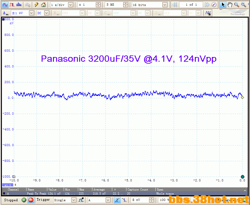Go to the first waveform buffer
Viewport: 250px width, 205px height.
click(x=175, y=5)
